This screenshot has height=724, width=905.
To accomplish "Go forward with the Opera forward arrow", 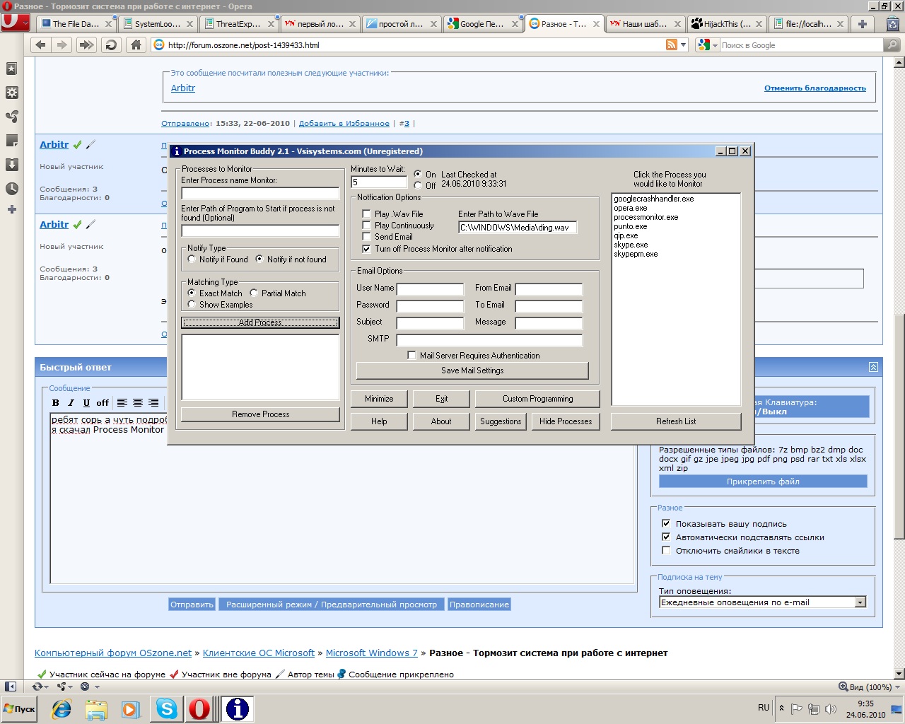I will [x=63, y=45].
